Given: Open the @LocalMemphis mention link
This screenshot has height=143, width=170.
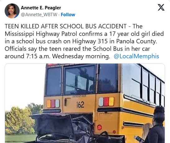Looking at the screenshot, I should [136, 56].
